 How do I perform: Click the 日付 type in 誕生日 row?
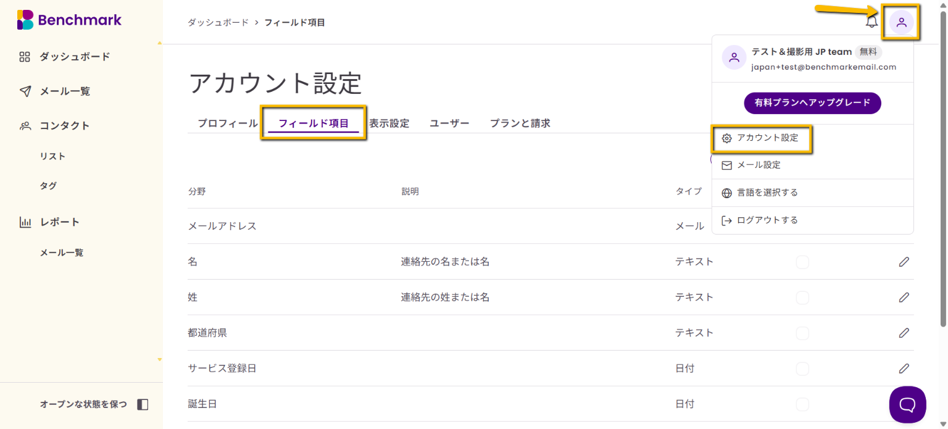684,404
